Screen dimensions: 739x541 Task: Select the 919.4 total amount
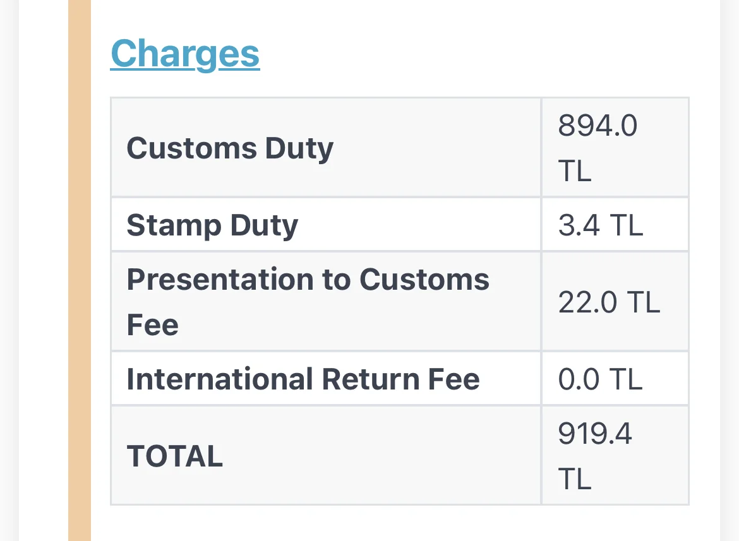(595, 434)
